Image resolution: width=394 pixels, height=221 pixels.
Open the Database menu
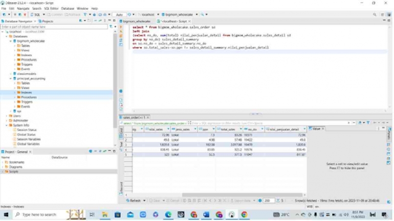[68, 9]
